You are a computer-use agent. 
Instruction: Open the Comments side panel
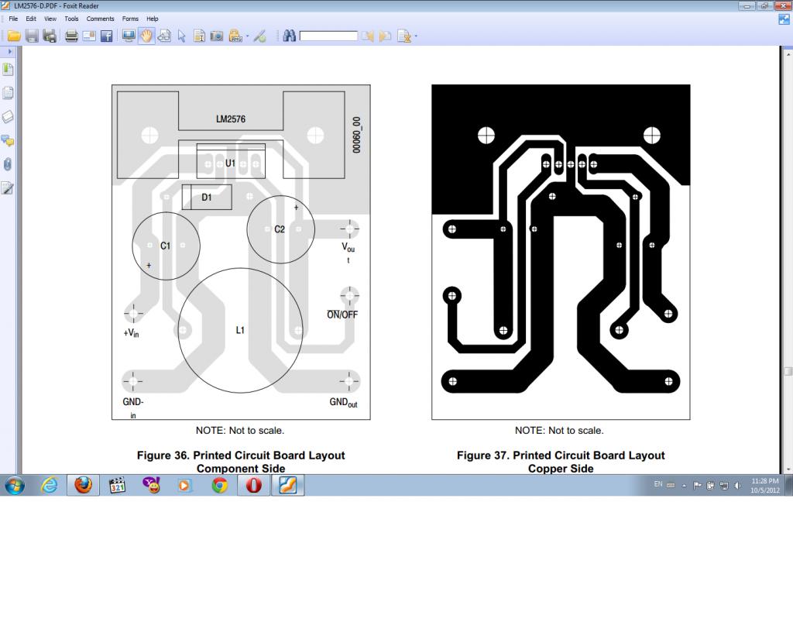[8, 141]
